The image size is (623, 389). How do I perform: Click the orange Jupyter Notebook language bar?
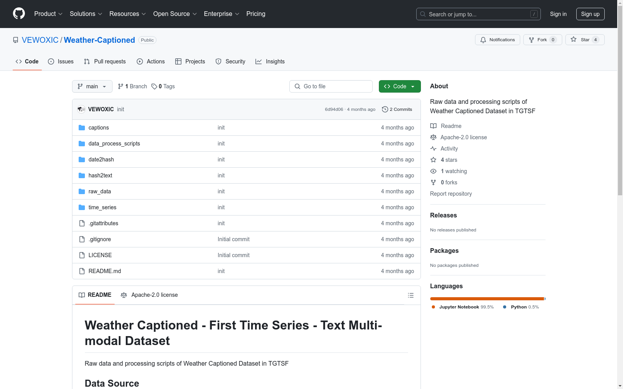click(487, 299)
